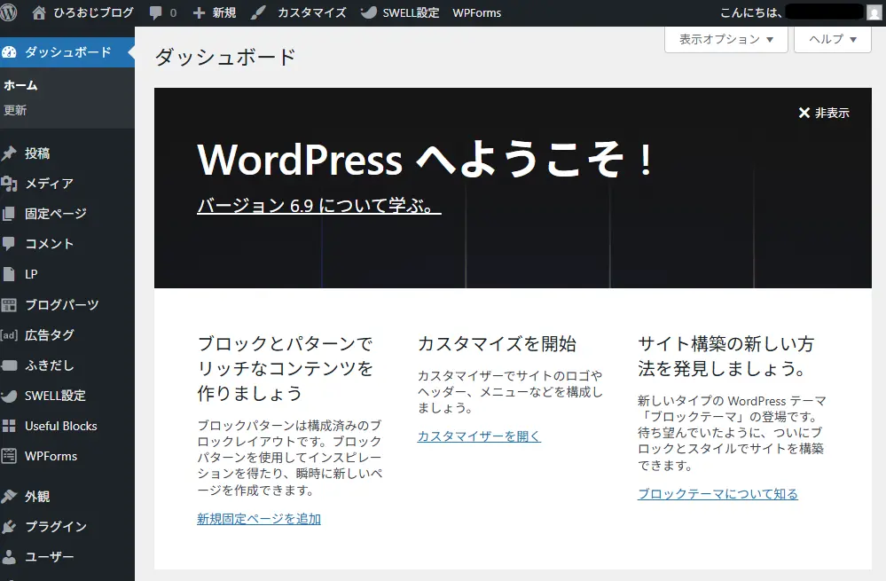Hide the welcome panel with 非表示
The width and height of the screenshot is (886, 581).
[823, 113]
